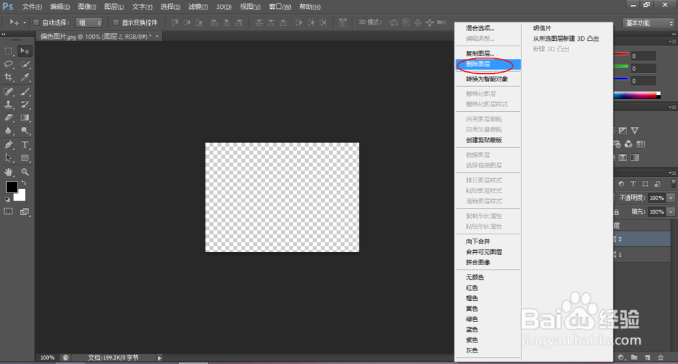Click the background color swatch
The width and height of the screenshot is (678, 364).
(21, 197)
